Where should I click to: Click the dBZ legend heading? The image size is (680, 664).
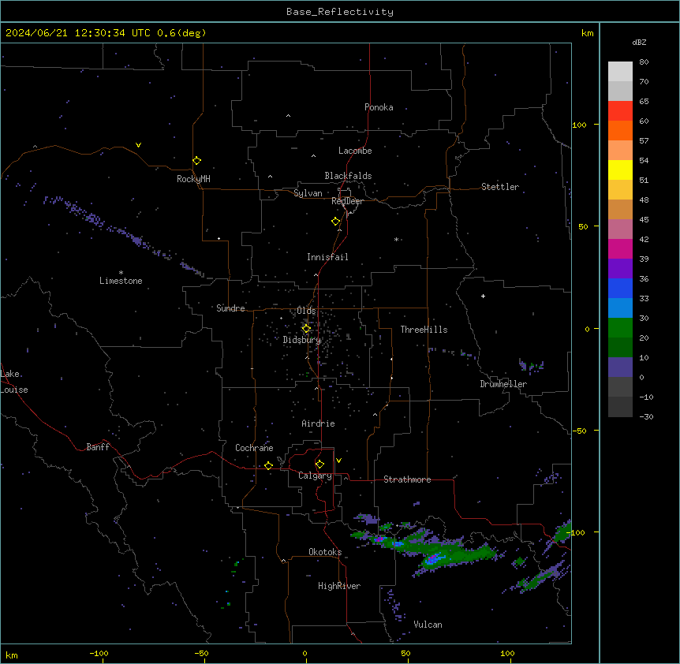639,42
